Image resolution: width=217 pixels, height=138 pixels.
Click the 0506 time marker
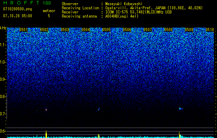(127, 29)
